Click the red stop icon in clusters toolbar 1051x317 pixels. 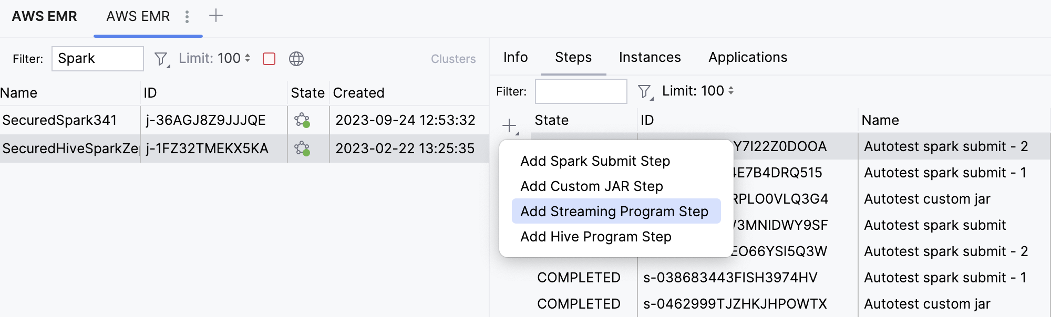coord(269,59)
